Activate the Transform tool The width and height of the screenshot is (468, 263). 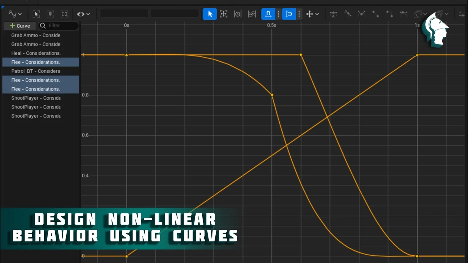coord(224,14)
